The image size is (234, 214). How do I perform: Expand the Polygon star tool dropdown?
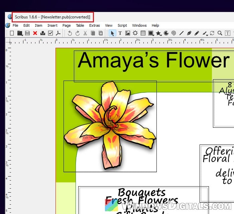[x=161, y=35]
